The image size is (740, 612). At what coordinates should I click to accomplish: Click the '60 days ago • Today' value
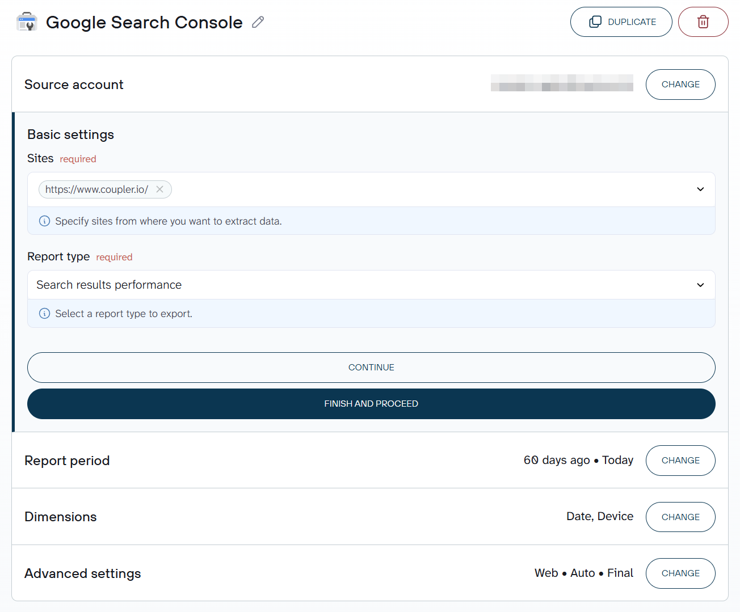(578, 460)
